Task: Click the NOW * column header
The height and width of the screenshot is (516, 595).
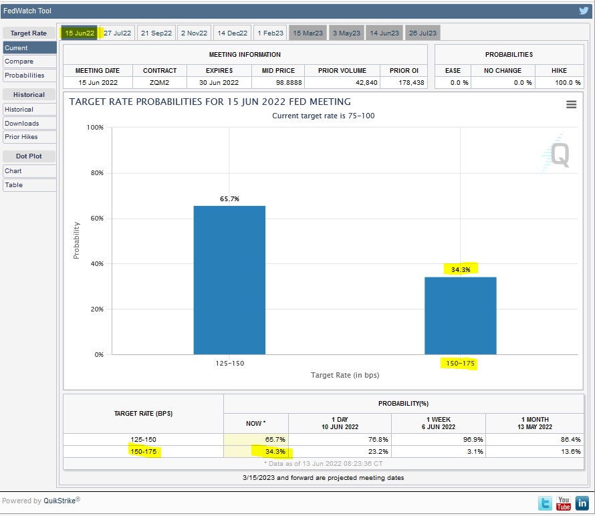Action: [x=256, y=423]
